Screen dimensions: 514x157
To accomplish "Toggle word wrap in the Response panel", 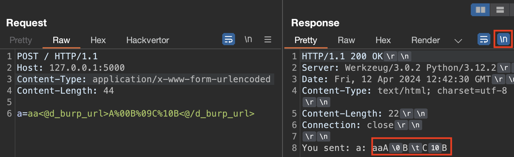I will coord(484,39).
